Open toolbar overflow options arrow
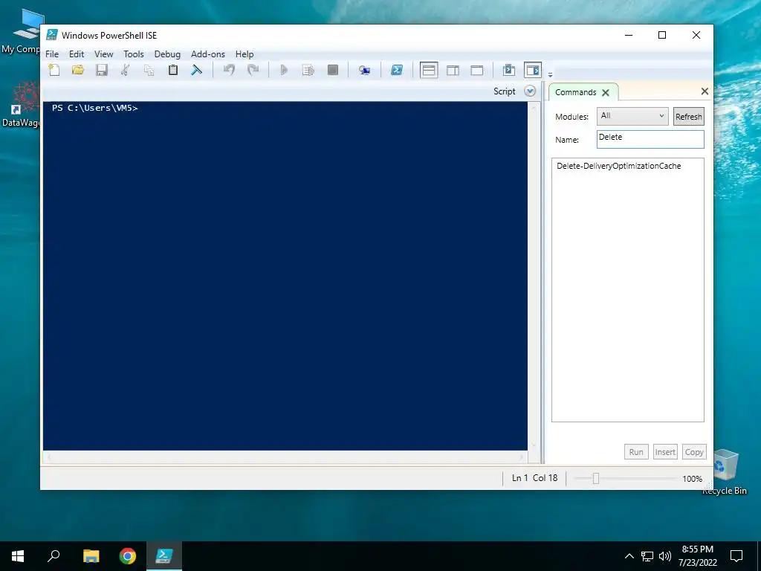Viewport: 761px width, 571px height. [551, 75]
